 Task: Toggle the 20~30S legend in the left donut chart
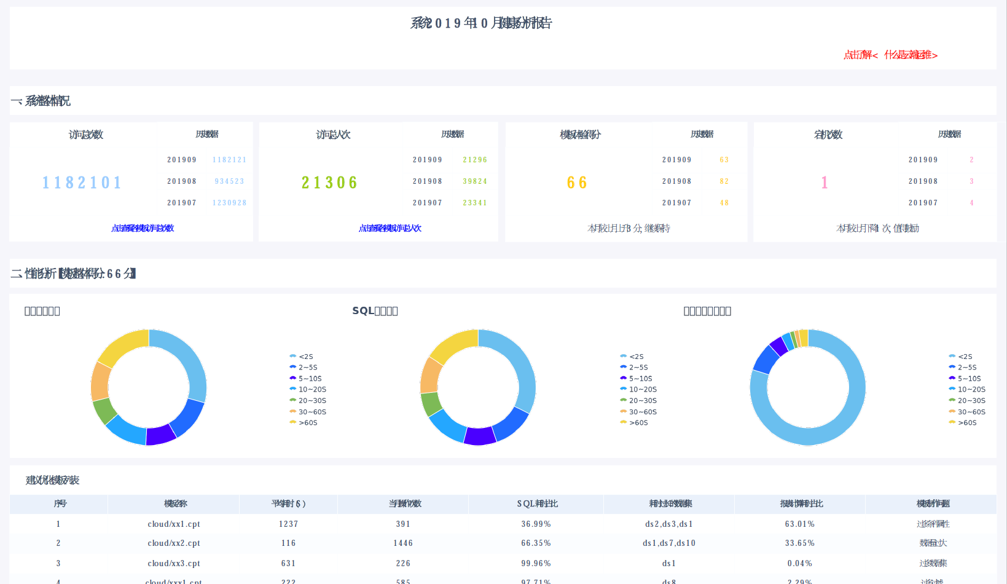(308, 401)
